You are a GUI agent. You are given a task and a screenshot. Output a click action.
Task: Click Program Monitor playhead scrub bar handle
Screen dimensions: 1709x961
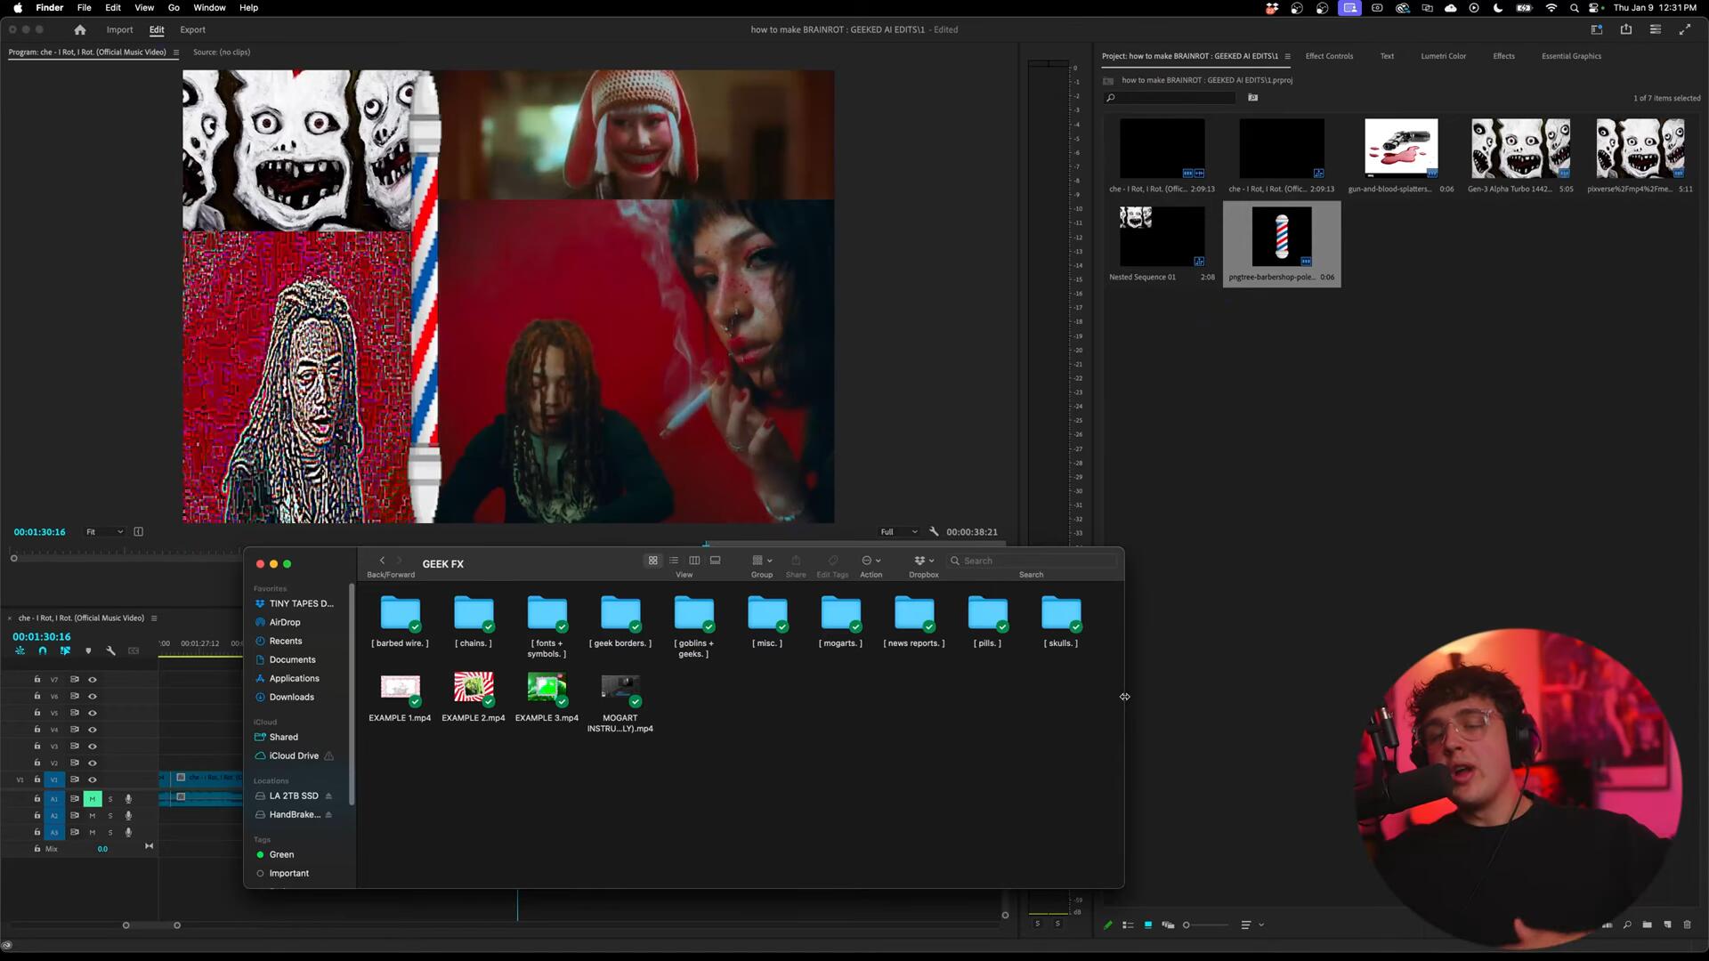[13, 558]
